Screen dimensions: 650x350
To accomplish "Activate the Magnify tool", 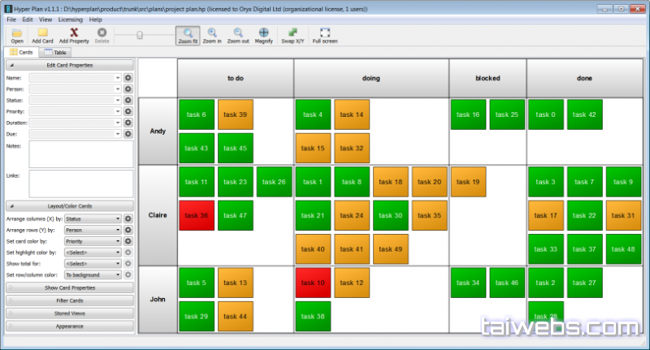I will coord(264,32).
